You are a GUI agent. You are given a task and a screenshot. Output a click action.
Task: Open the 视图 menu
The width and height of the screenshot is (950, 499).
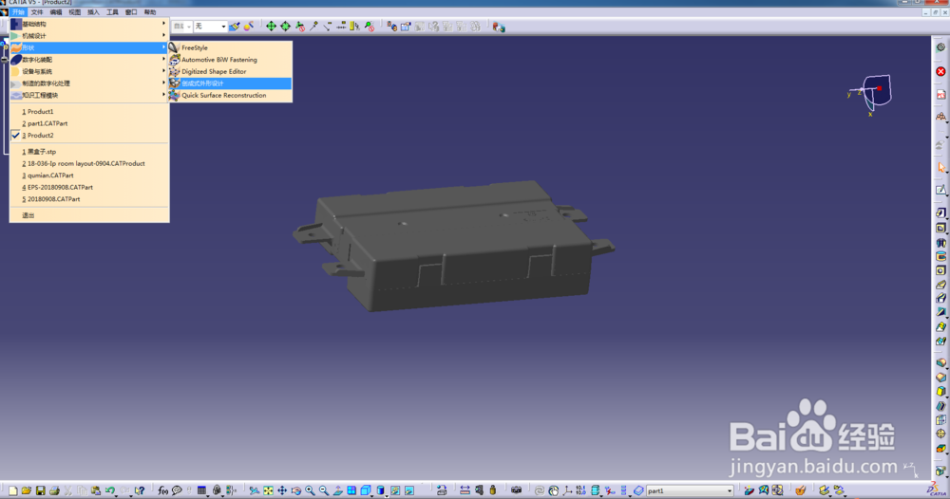click(x=74, y=12)
